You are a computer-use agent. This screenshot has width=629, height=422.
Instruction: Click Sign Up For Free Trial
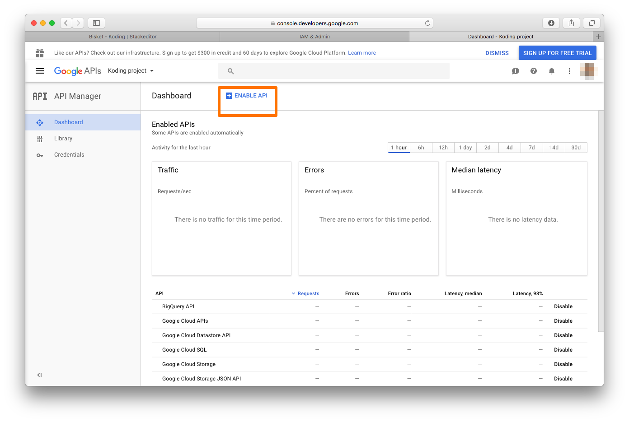[x=558, y=53]
